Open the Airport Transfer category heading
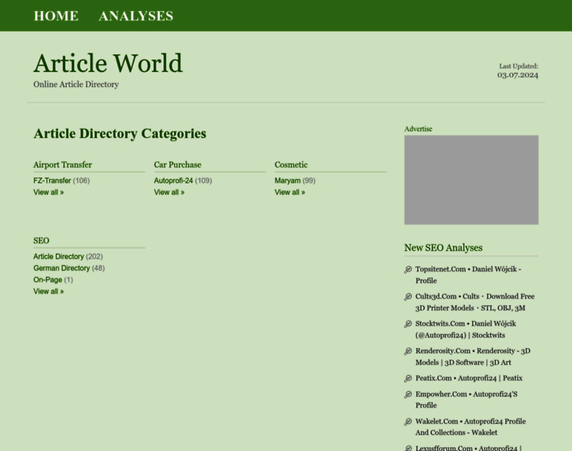Image resolution: width=572 pixels, height=451 pixels. pyautogui.click(x=62, y=165)
